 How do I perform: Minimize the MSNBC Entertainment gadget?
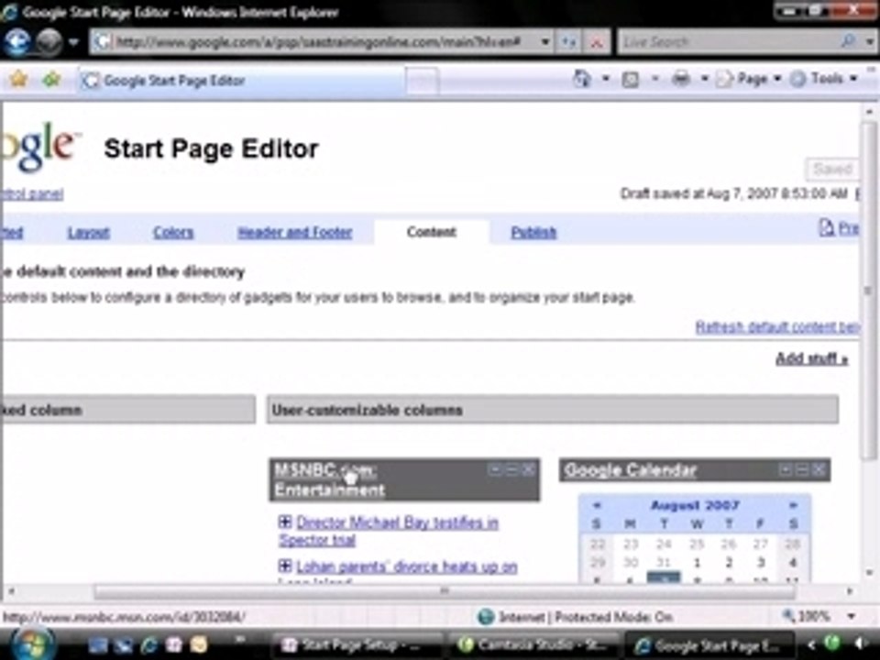pyautogui.click(x=511, y=469)
